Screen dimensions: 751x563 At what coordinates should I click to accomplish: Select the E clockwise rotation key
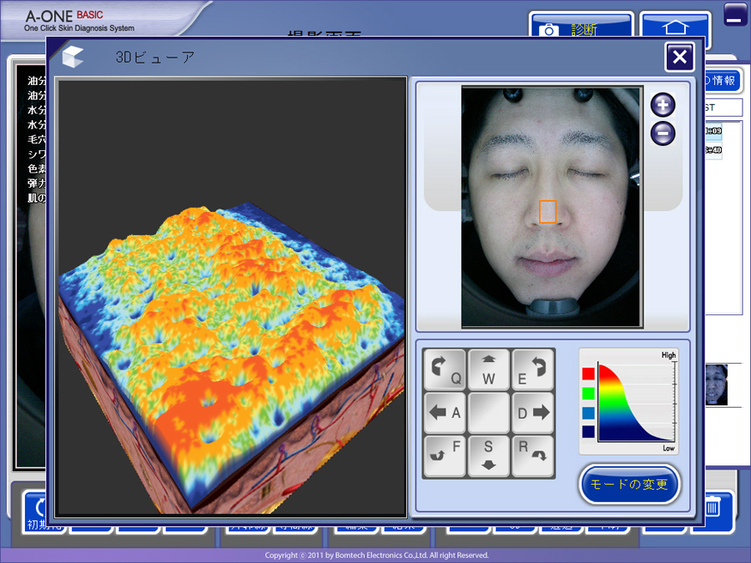[x=533, y=369]
